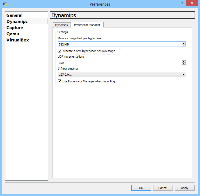The height and width of the screenshot is (196, 200).
Task: Decrease UDP incrementation with down arrow
Action: (x=184, y=64)
